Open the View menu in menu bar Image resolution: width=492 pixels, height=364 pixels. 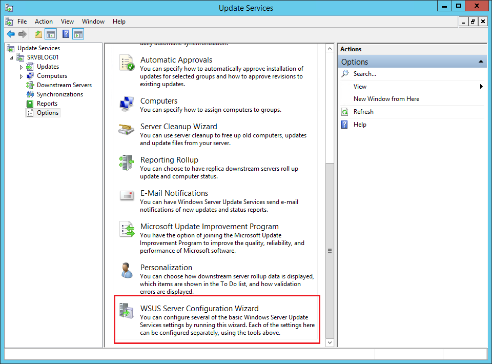pyautogui.click(x=67, y=22)
